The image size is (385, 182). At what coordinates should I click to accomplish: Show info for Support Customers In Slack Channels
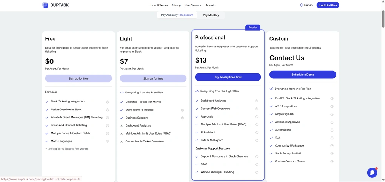(257, 156)
